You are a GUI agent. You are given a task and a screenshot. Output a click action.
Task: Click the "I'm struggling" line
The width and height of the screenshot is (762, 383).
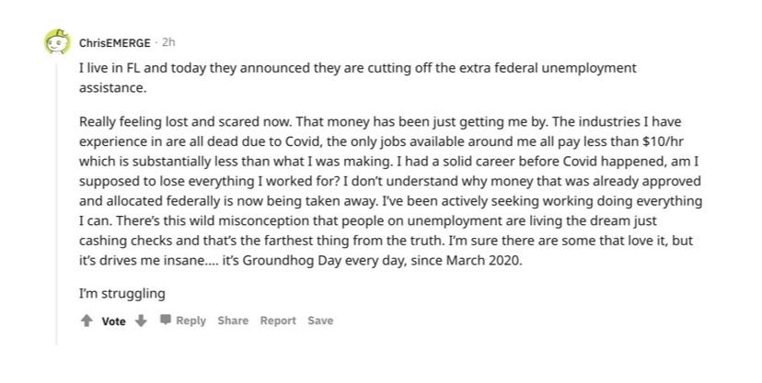(122, 294)
